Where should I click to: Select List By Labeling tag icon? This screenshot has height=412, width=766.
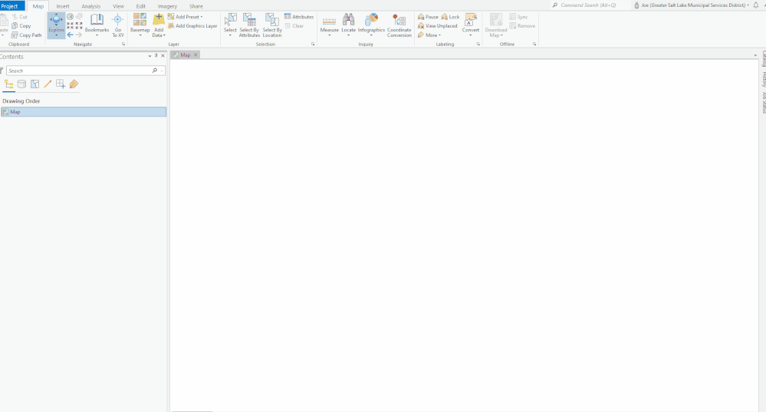point(74,84)
